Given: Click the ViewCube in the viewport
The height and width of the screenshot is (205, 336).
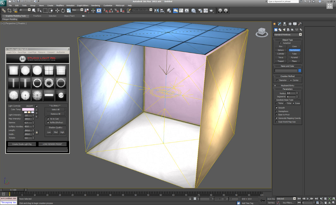Looking at the screenshot, I should [261, 32].
